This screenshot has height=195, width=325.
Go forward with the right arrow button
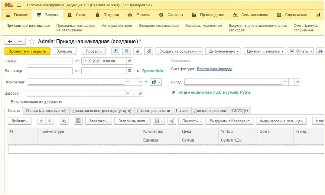tap(20, 42)
